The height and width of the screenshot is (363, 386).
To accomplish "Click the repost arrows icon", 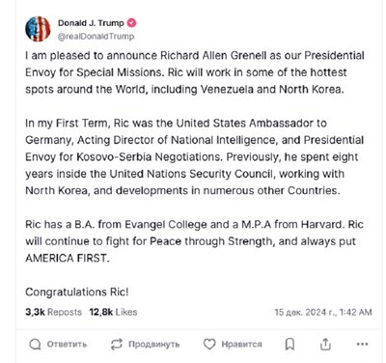I will pos(117,344).
